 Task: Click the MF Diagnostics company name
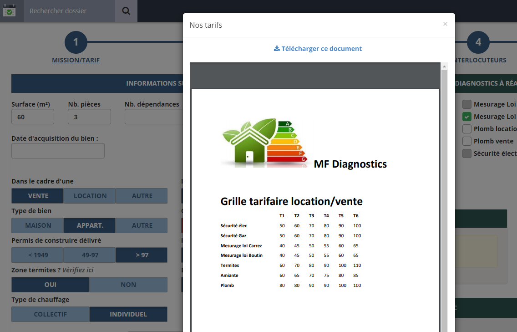click(x=350, y=164)
